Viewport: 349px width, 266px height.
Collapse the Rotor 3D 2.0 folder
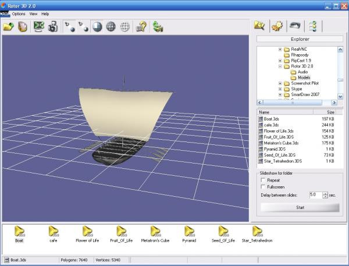coord(280,66)
